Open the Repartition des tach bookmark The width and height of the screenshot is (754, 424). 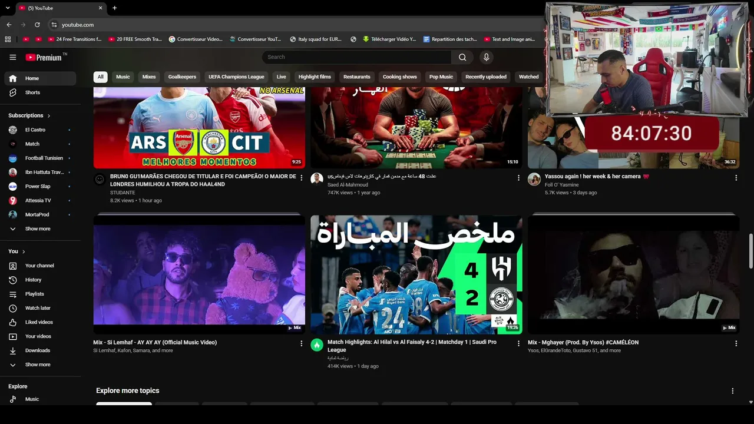[450, 39]
